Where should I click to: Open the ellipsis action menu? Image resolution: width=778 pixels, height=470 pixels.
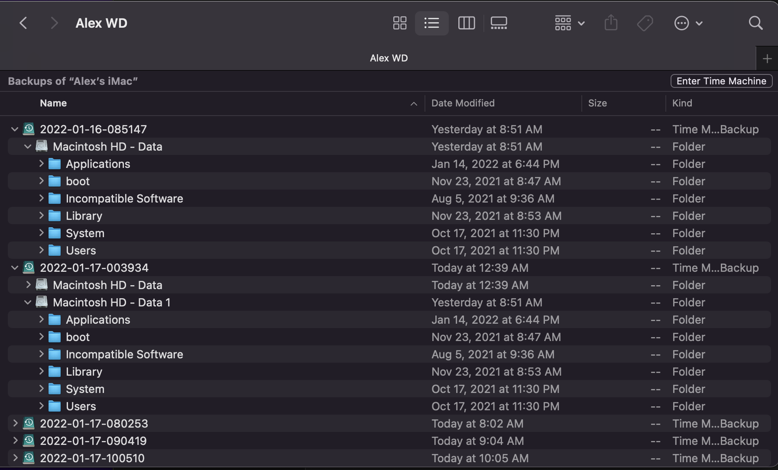[x=688, y=23]
